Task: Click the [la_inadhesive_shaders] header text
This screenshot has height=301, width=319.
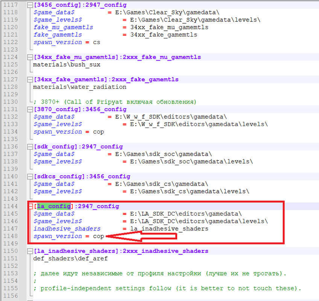Action: tap(76, 251)
